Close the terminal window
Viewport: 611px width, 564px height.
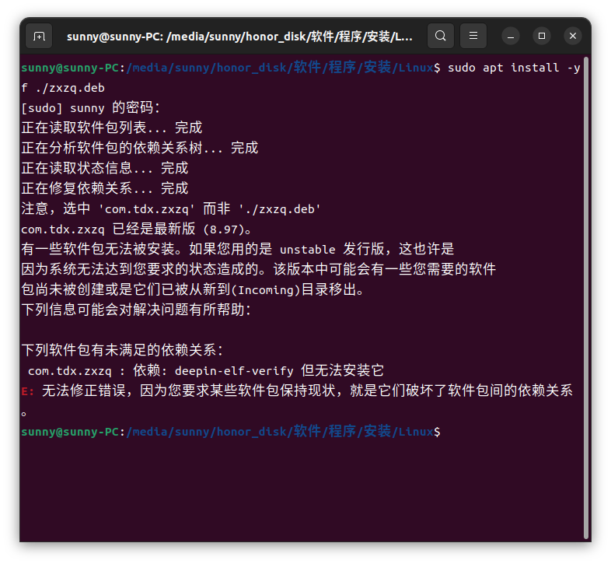pos(573,37)
